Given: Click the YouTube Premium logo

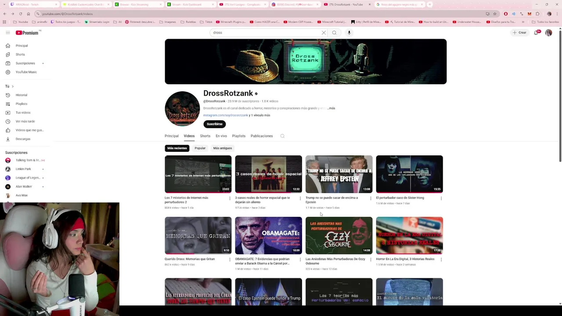Looking at the screenshot, I should pos(28,32).
